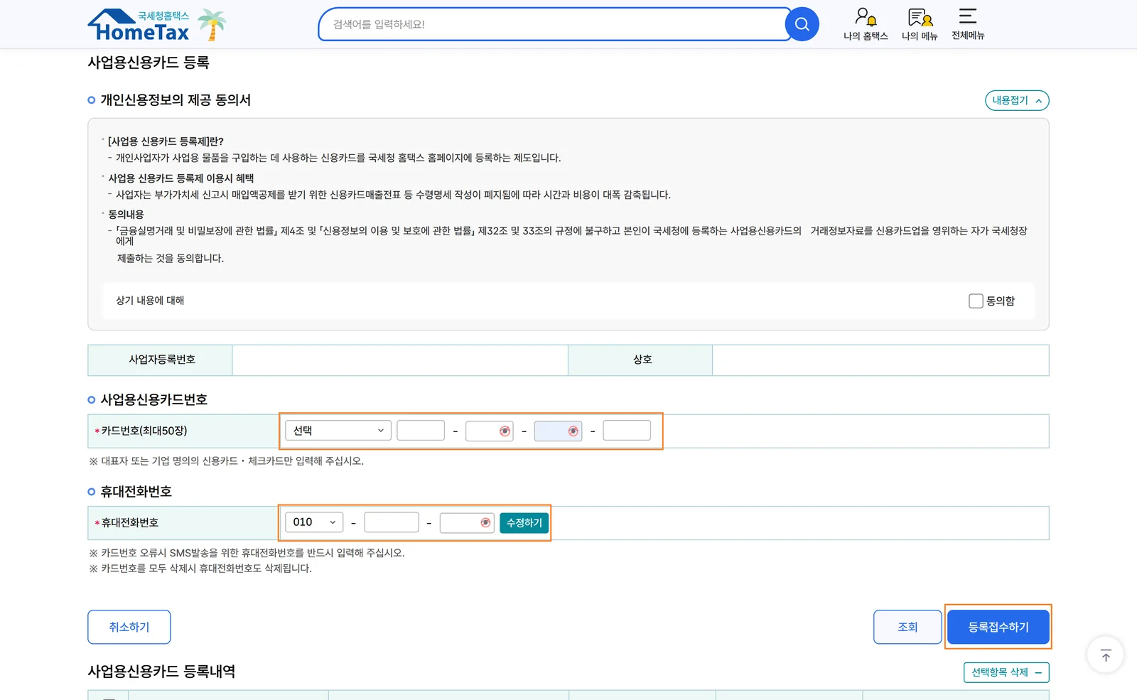The image size is (1137, 700).
Task: Click the 사업용신용카드번호 section heading
Action: point(153,399)
